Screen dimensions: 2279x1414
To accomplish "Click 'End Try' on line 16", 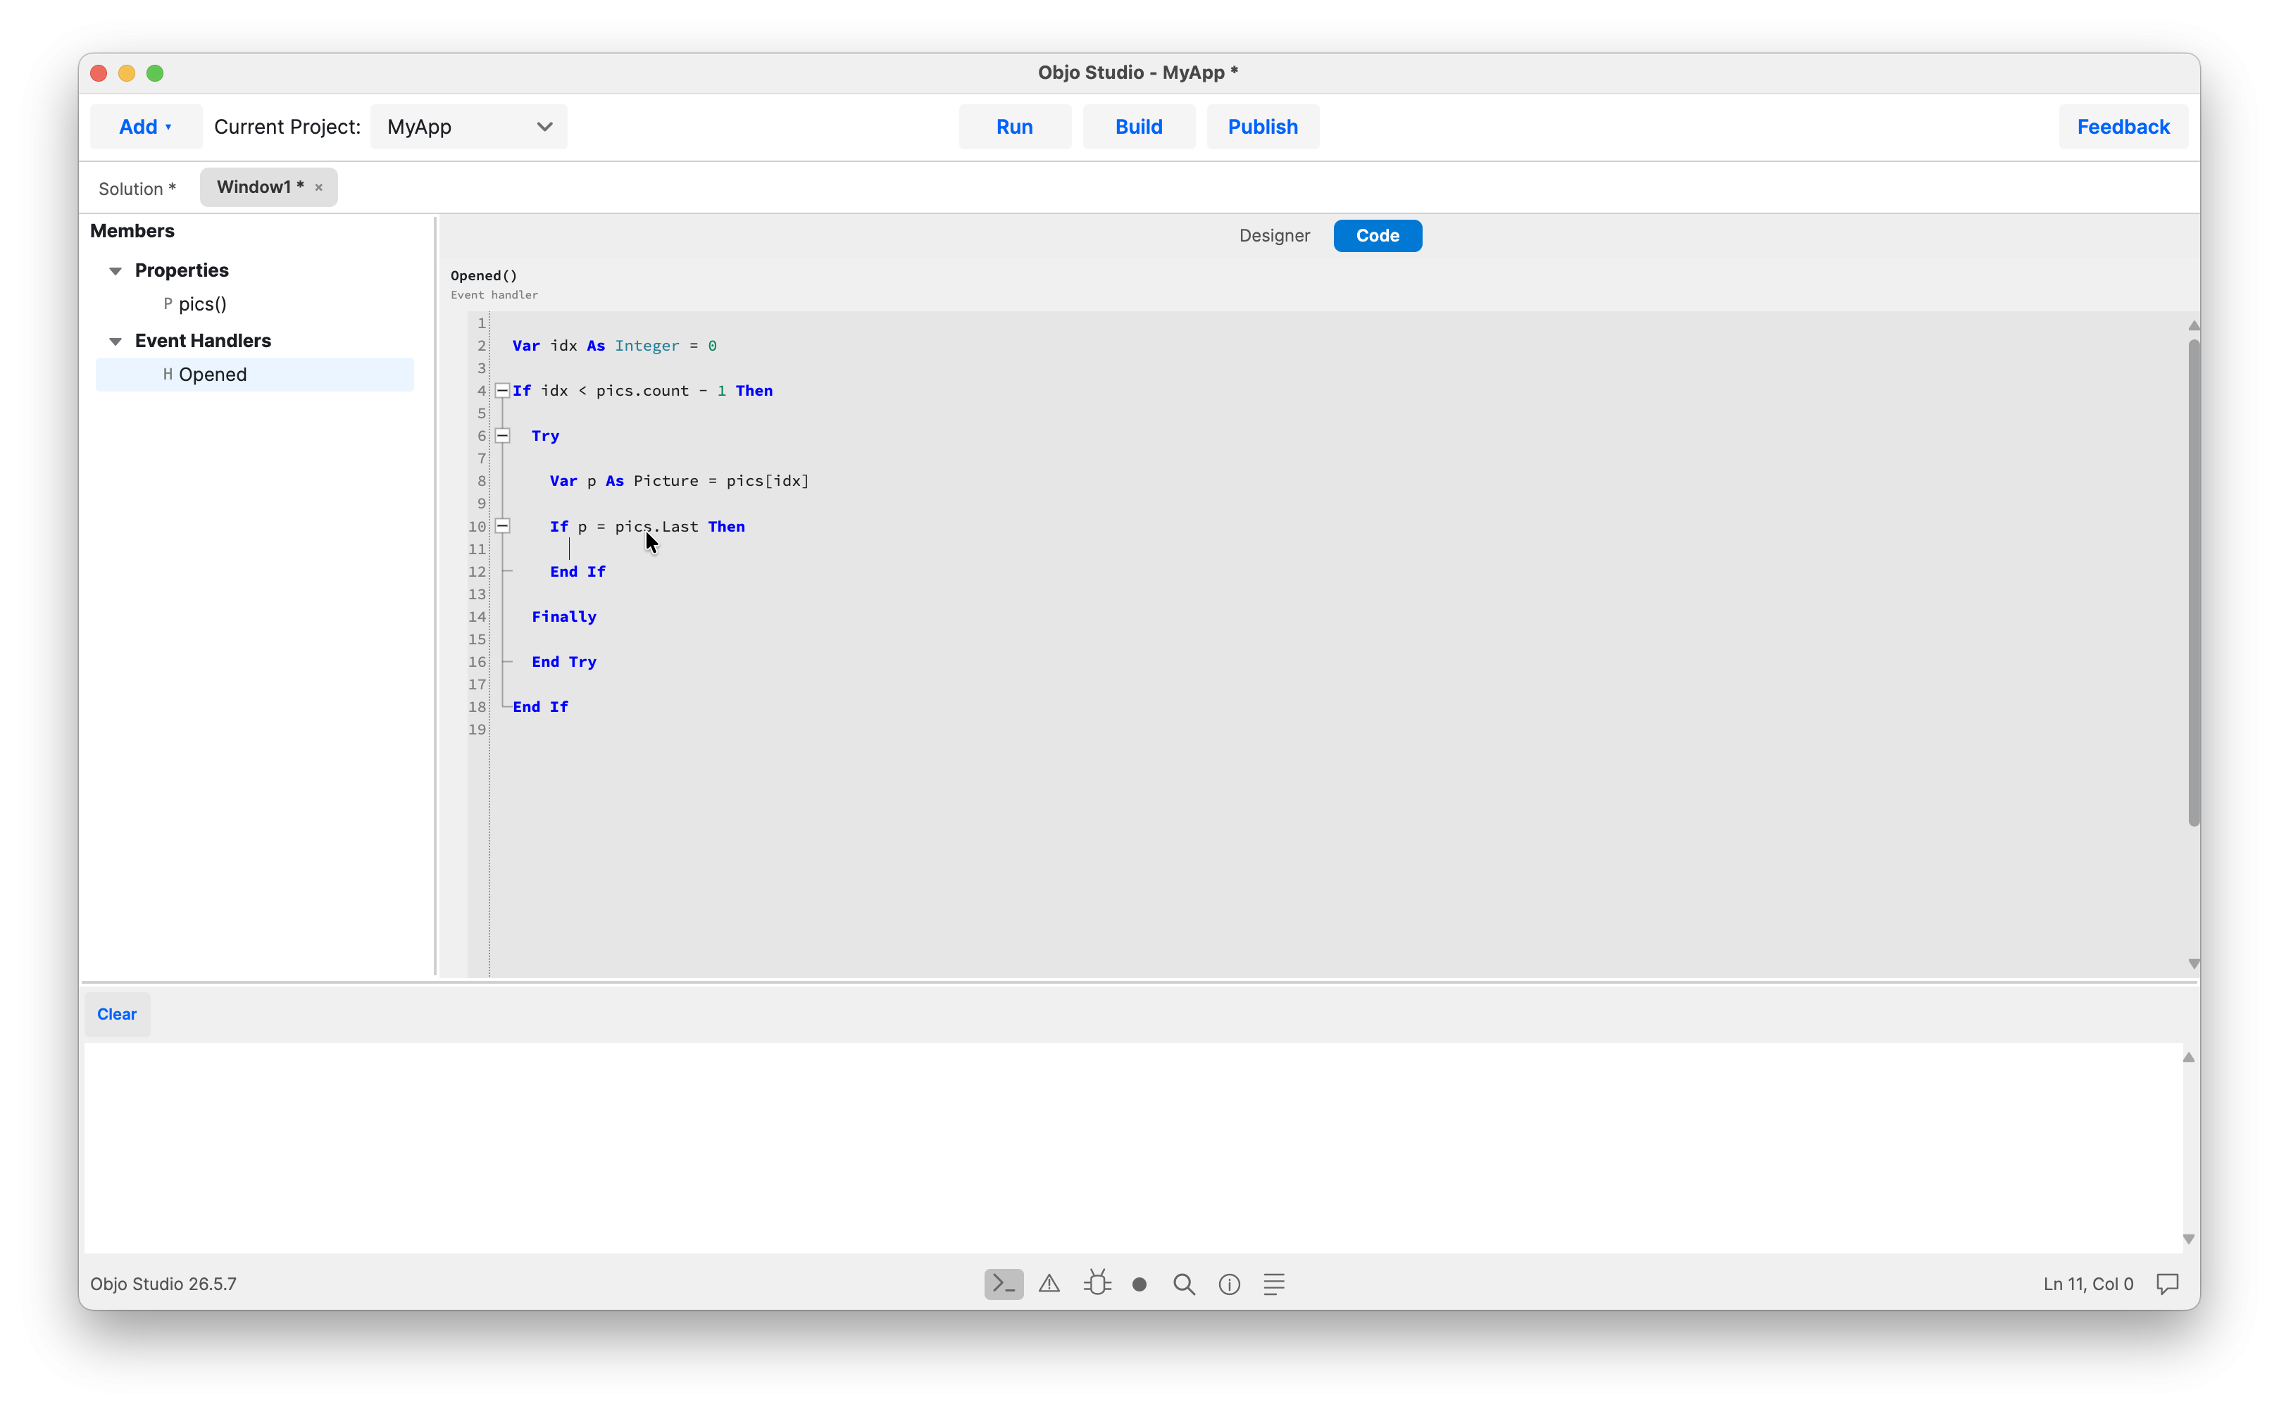I will [564, 661].
